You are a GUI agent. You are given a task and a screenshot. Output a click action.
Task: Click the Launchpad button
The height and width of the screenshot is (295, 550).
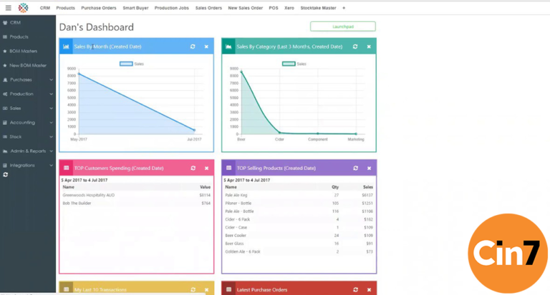click(x=342, y=26)
